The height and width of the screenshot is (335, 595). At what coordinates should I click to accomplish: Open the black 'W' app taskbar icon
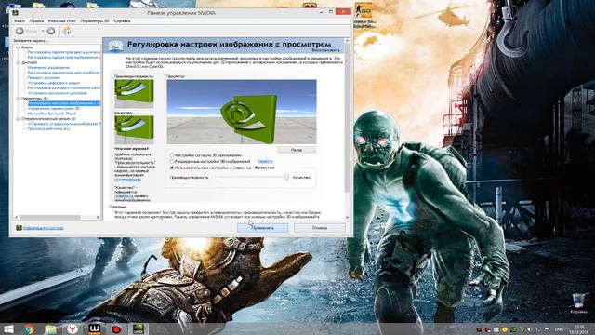(95, 328)
